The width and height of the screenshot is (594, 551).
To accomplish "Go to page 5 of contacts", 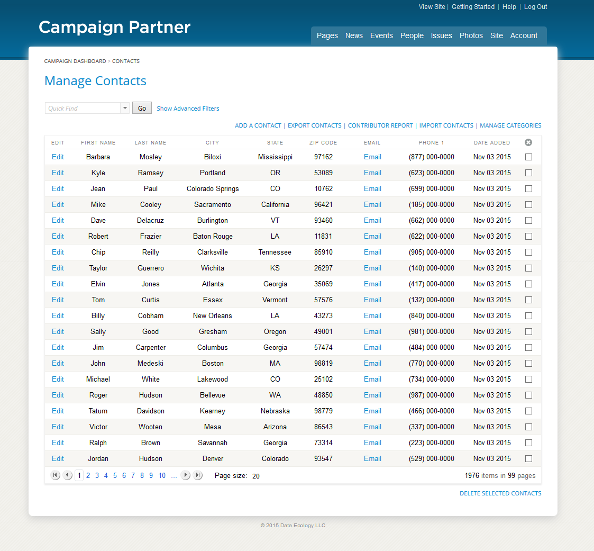I will click(x=115, y=476).
